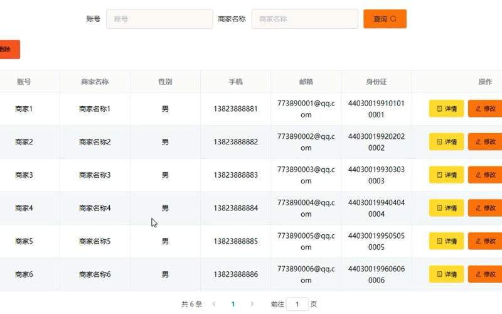Select cell text 商家5

[24, 241]
